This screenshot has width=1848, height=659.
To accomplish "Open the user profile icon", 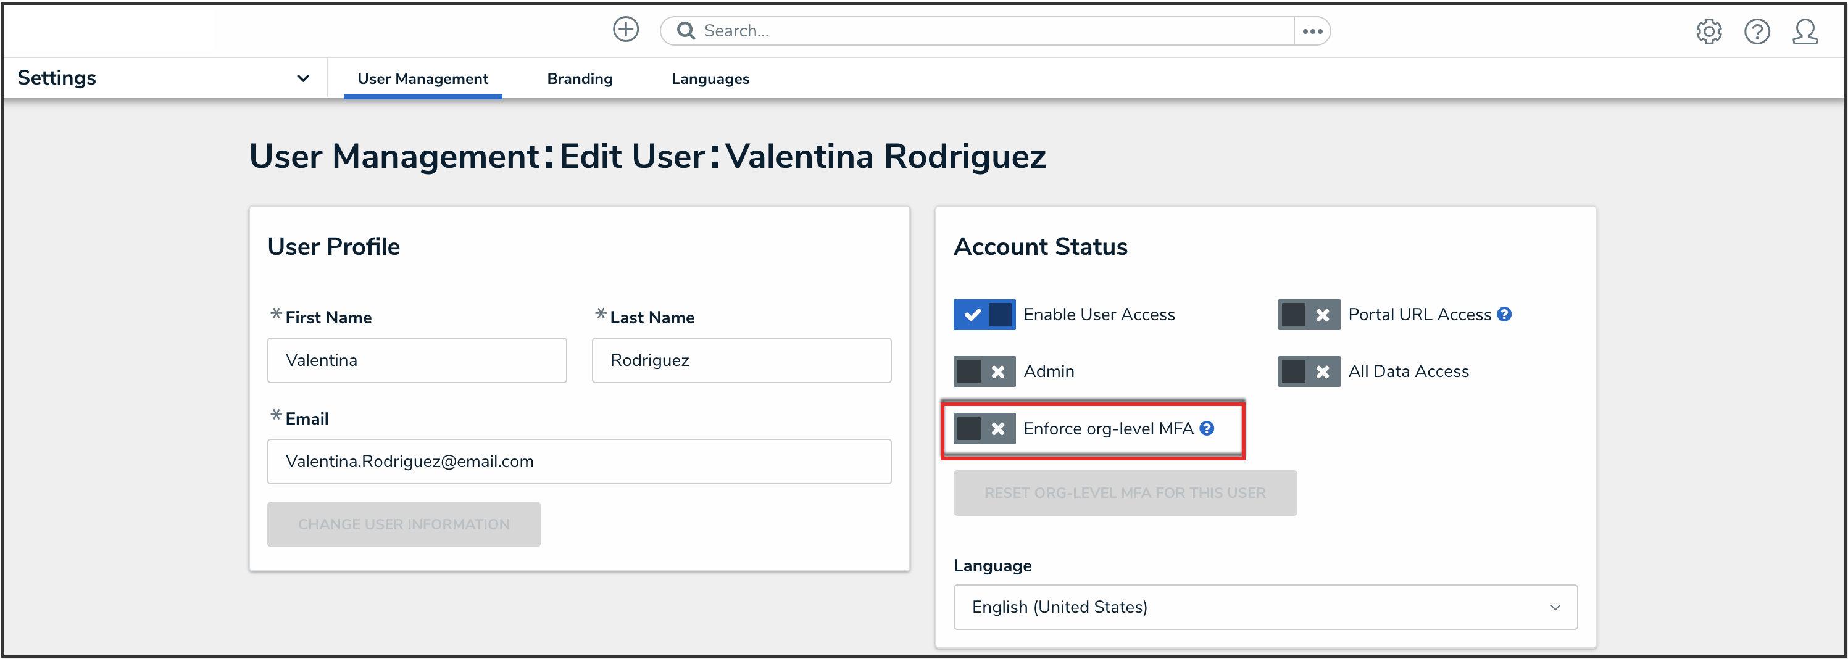I will point(1804,31).
